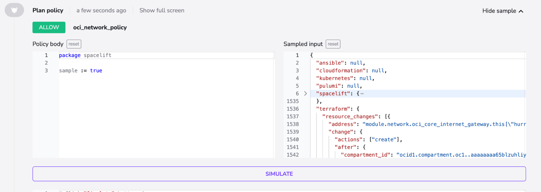Click the "address" module.network line
Screen dimensions: 541x192
[x=427, y=124]
